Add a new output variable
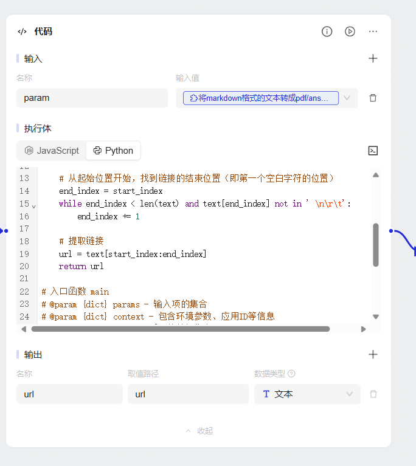416x466 pixels. coord(373,355)
